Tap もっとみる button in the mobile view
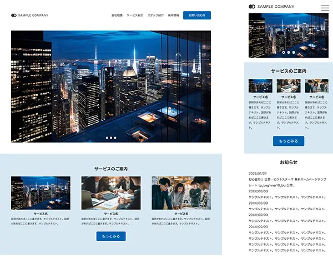The width and height of the screenshot is (333, 259). [x=289, y=141]
